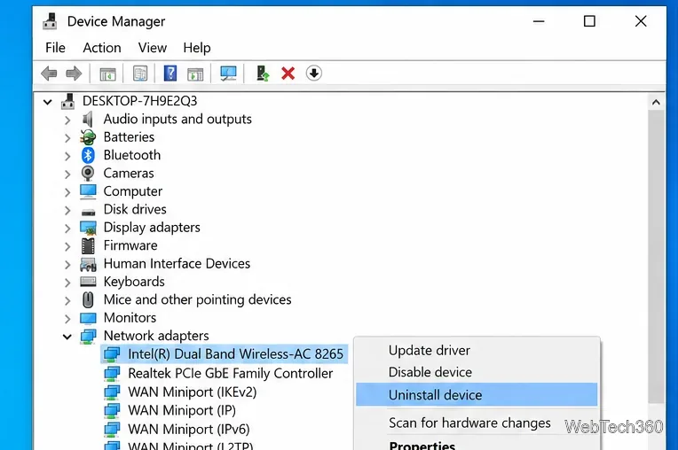
Task: Click the Computer category monitor icon
Action: (88, 191)
